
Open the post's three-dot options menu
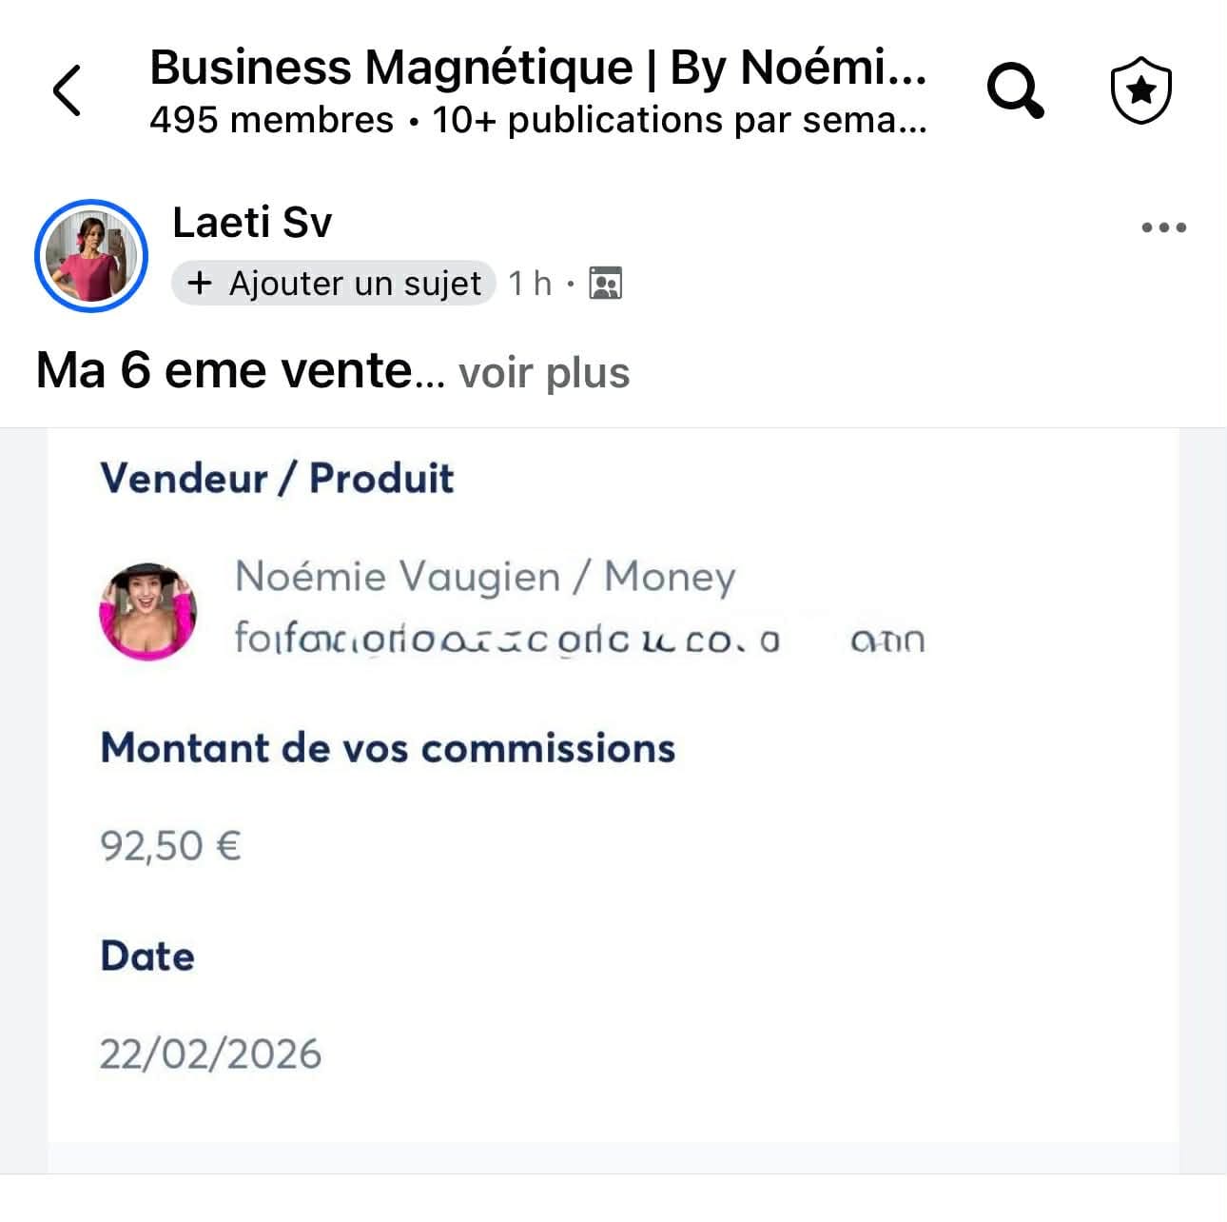pyautogui.click(x=1163, y=227)
